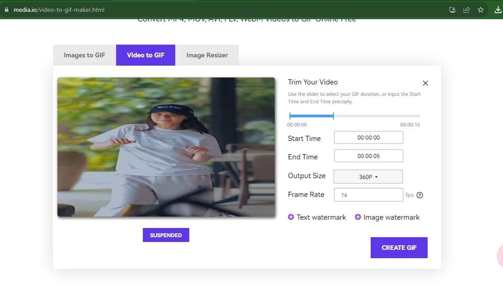Bookmark the page with the star icon

click(480, 10)
